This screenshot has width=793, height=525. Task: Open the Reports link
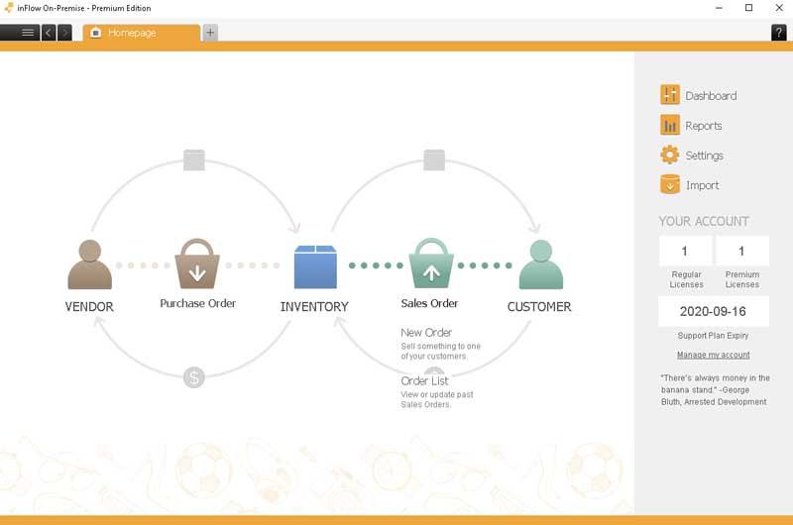(704, 126)
